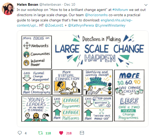Open the england.nhs.uk download link
Viewport: 150px width, 137px height.
[x=75, y=23]
